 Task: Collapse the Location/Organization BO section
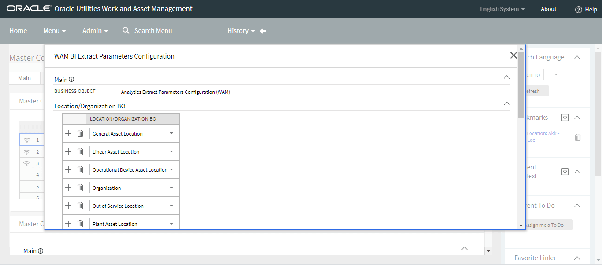(506, 103)
